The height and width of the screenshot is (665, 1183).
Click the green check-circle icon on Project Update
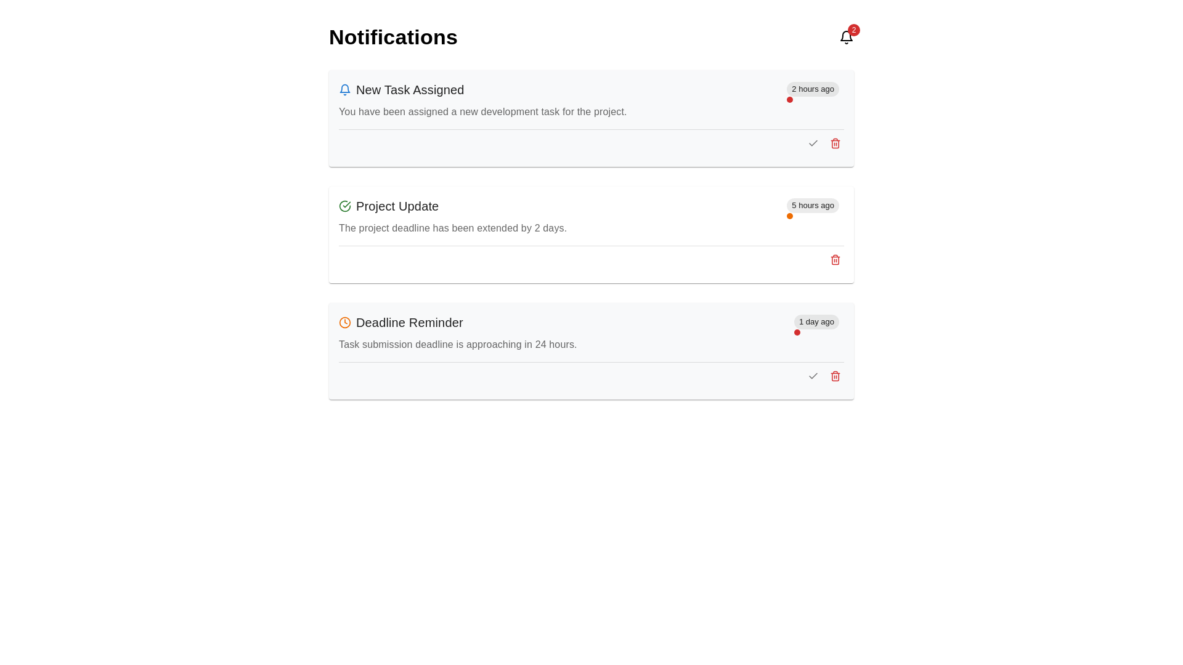345,206
